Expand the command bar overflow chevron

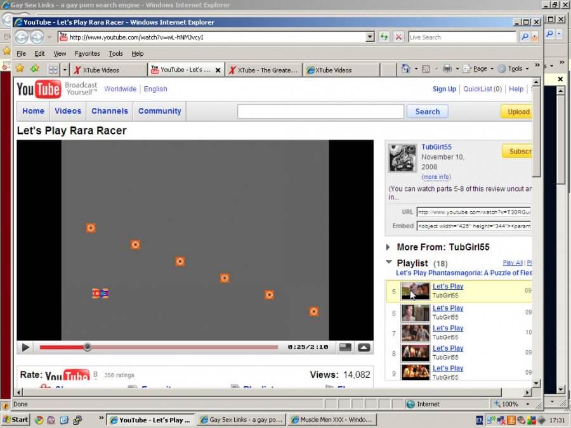(x=537, y=65)
